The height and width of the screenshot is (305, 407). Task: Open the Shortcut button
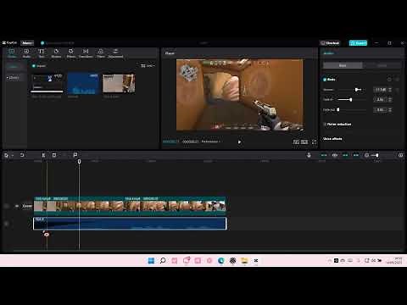[x=330, y=43]
